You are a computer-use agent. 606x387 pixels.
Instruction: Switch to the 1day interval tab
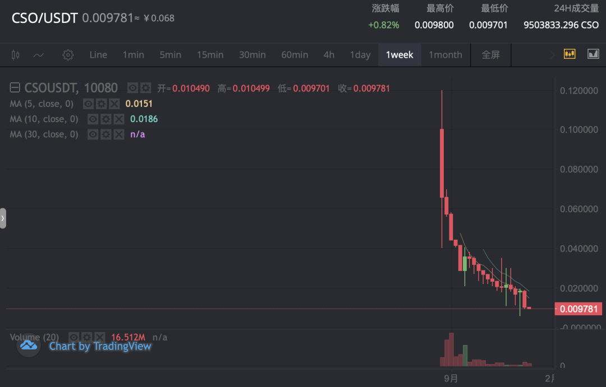(x=360, y=55)
